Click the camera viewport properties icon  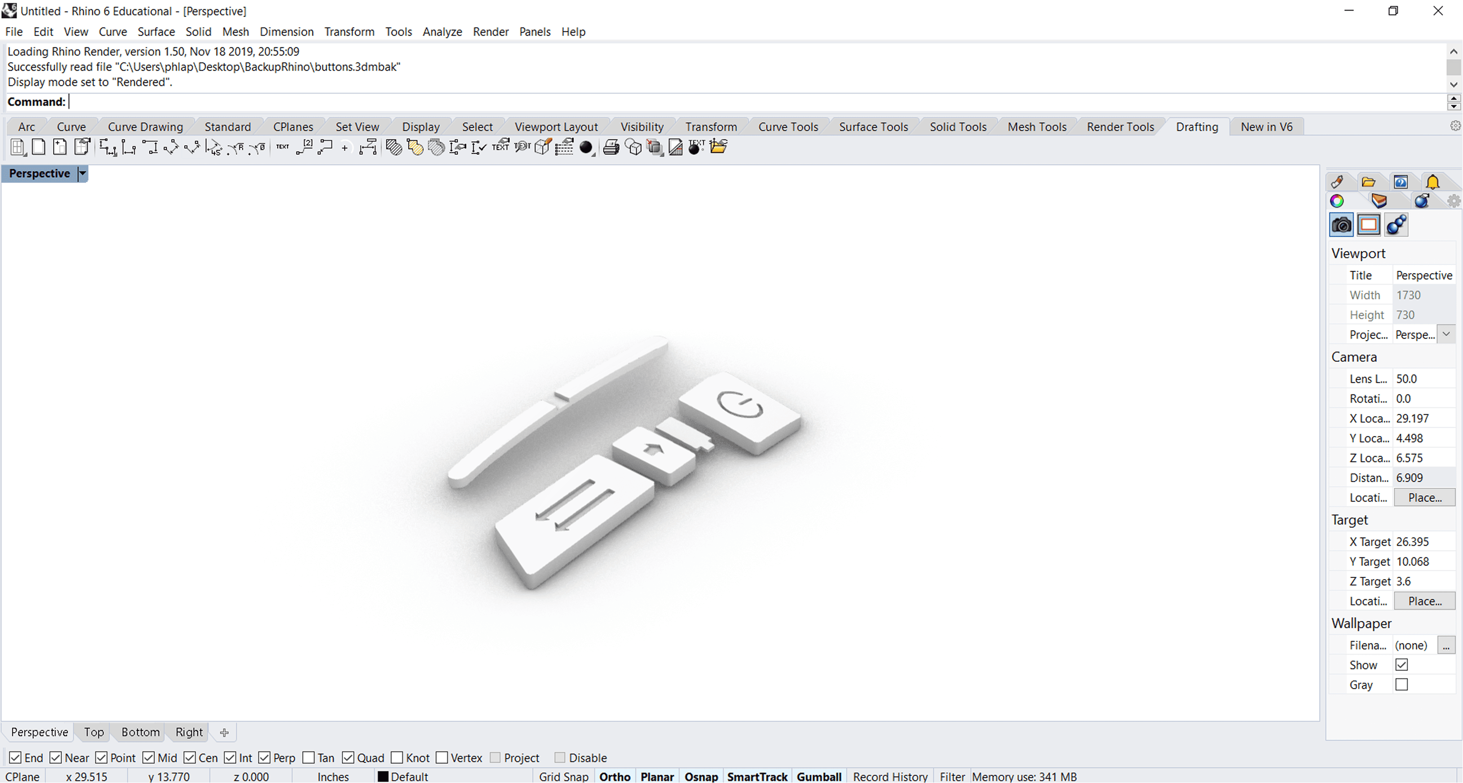pyautogui.click(x=1342, y=225)
